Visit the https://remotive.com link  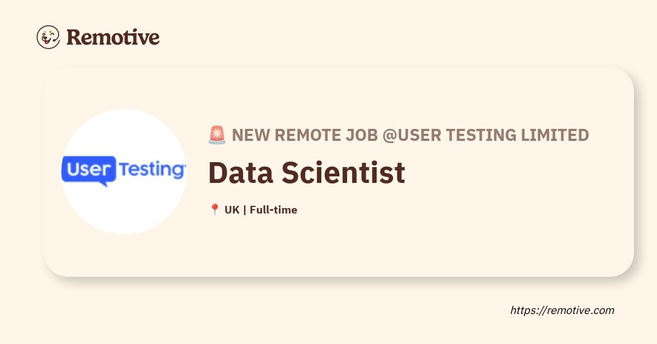point(562,310)
